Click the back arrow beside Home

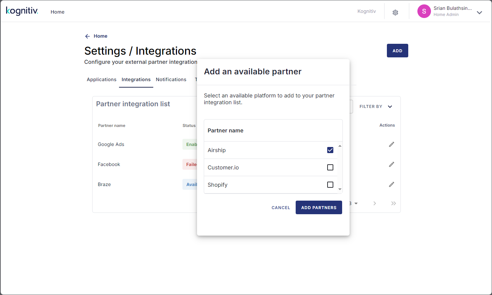87,36
